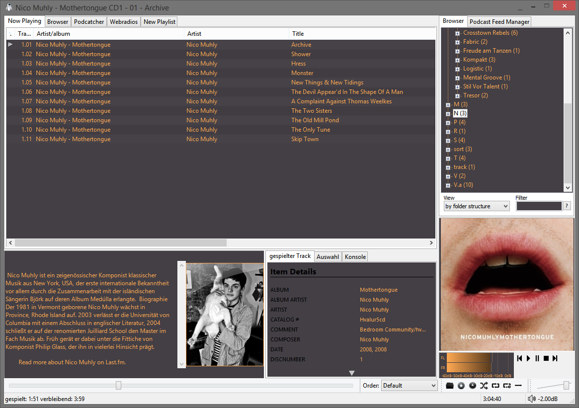Click the peak meter FL/FR level display
This screenshot has height=408, width=579.
[476, 365]
